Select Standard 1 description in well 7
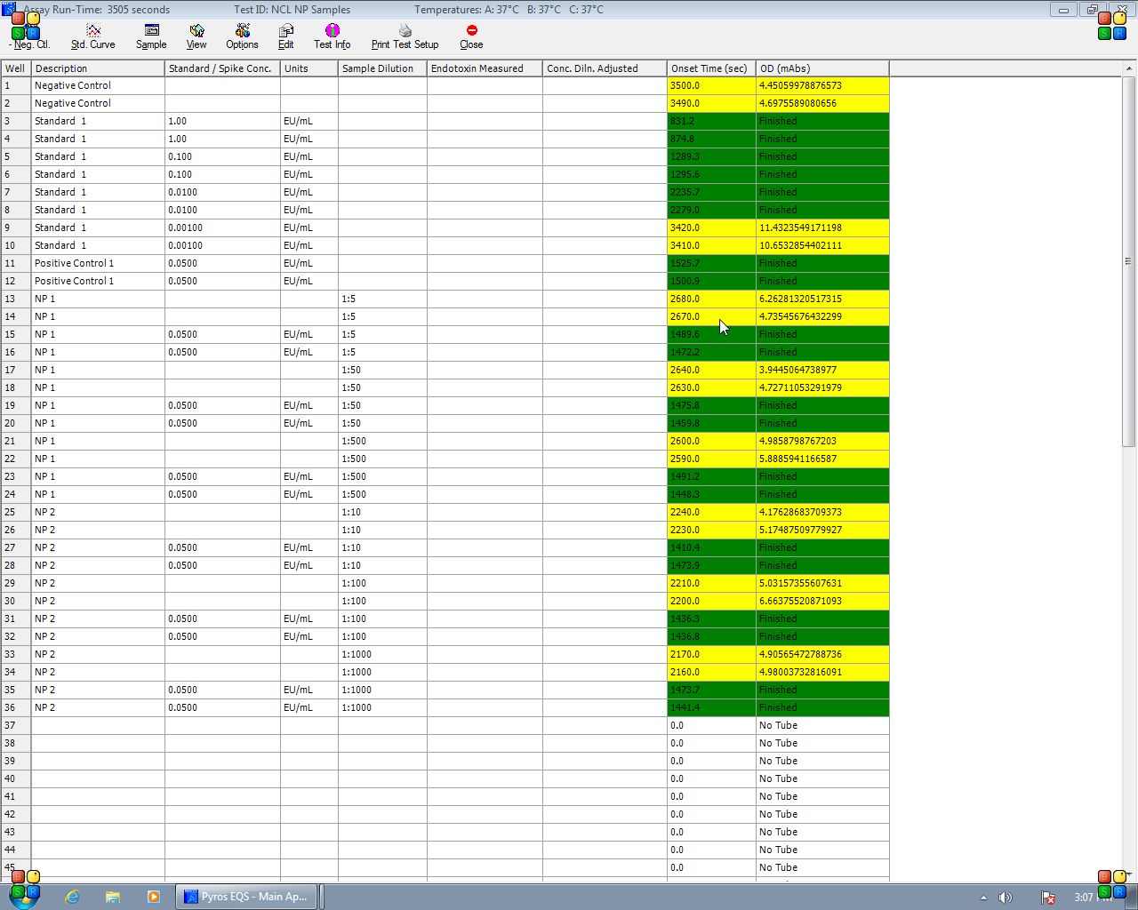 tap(98, 192)
